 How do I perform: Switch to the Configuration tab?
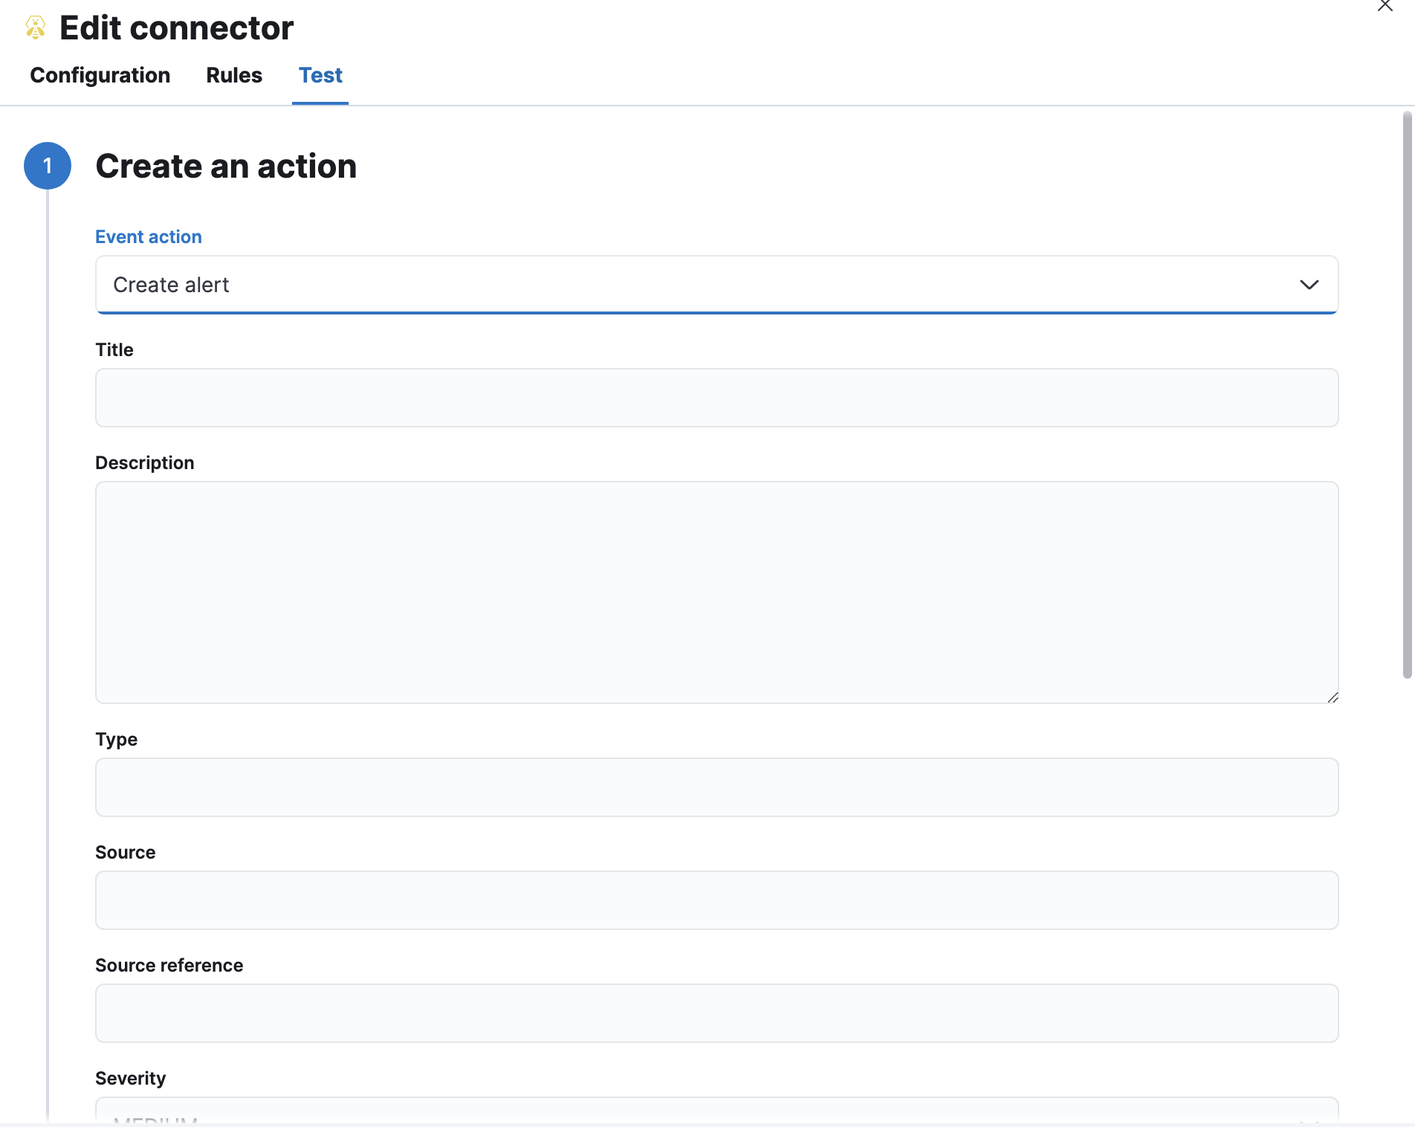click(x=100, y=75)
